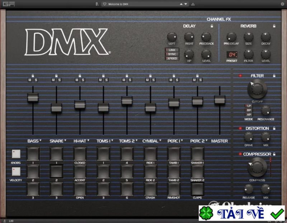287x223 pixels.
Task: Trigger the Bass 1 pad
Action: coord(33,154)
